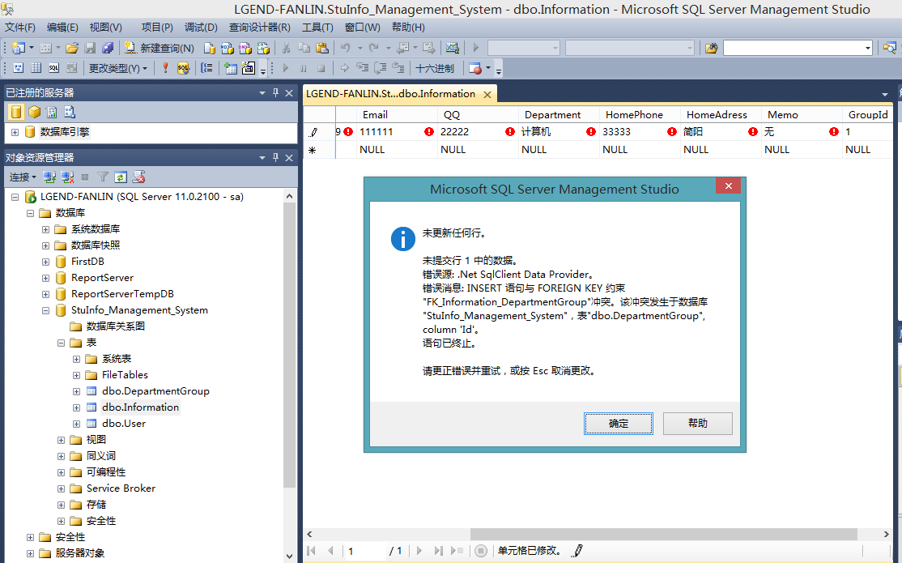Viewport: 902px width, 563px height.
Task: Click the red Execute SQL exclamation icon
Action: tap(165, 68)
